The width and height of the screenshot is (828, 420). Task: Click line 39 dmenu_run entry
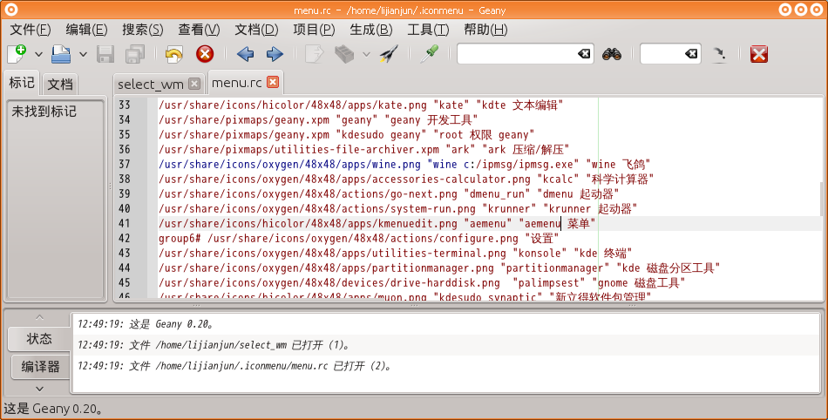(389, 193)
